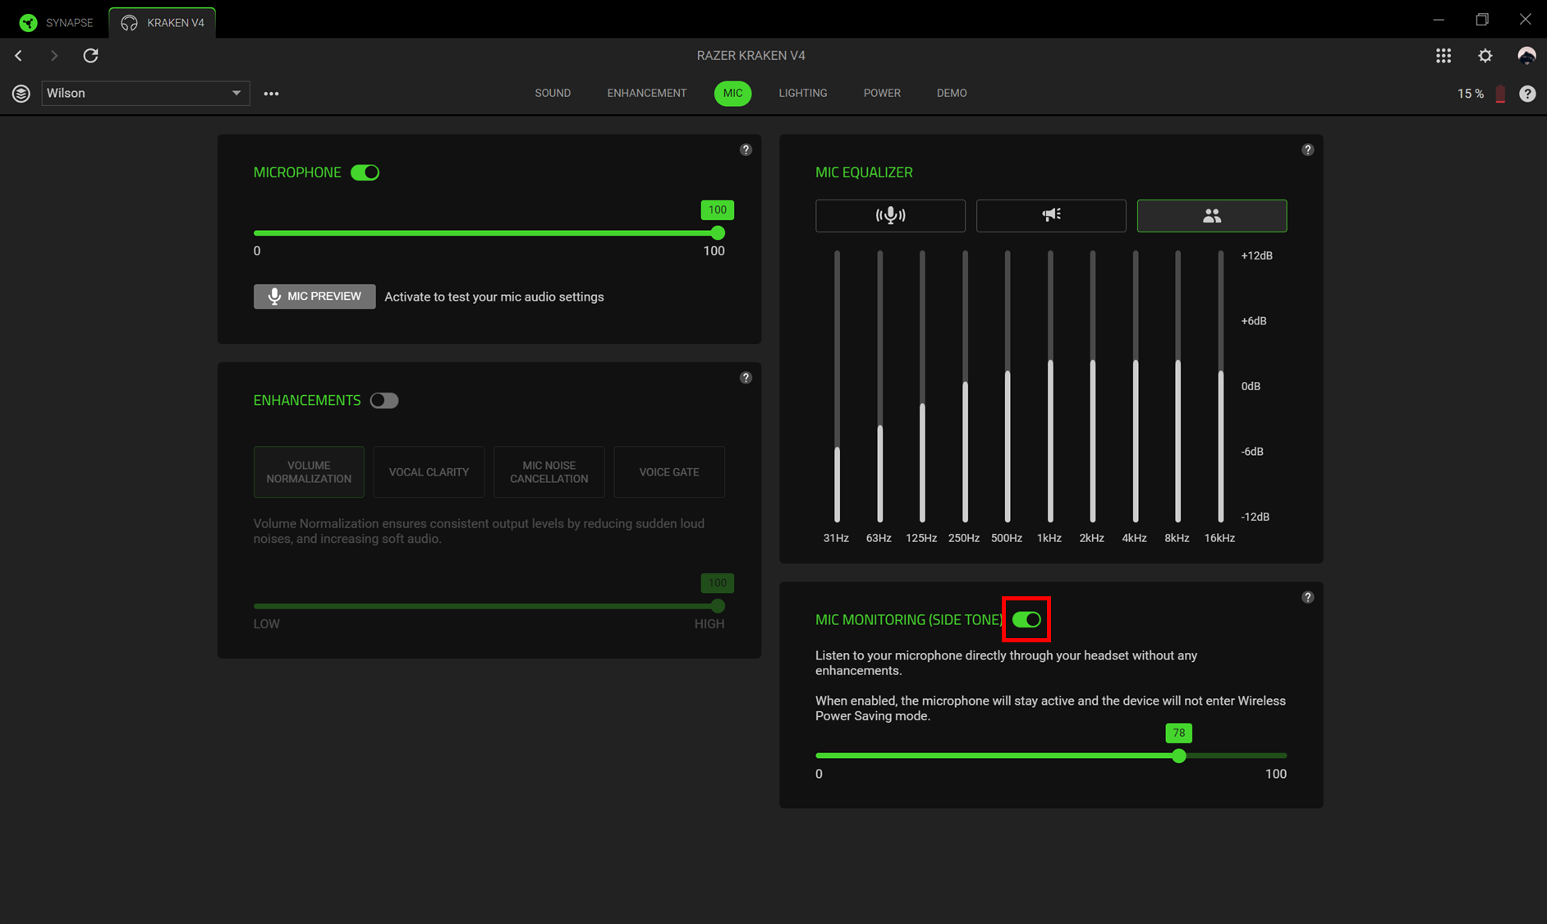Select the group conference equalizer preset
This screenshot has width=1547, height=924.
pos(1211,215)
